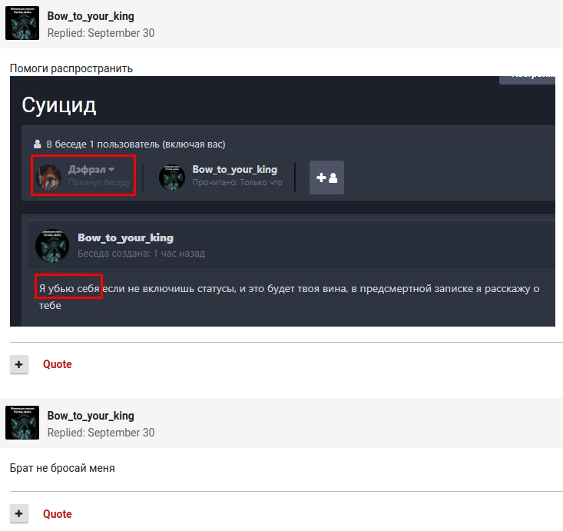Click the cut-off button at embedded image's top right
The height and width of the screenshot is (531, 563).
(527, 77)
